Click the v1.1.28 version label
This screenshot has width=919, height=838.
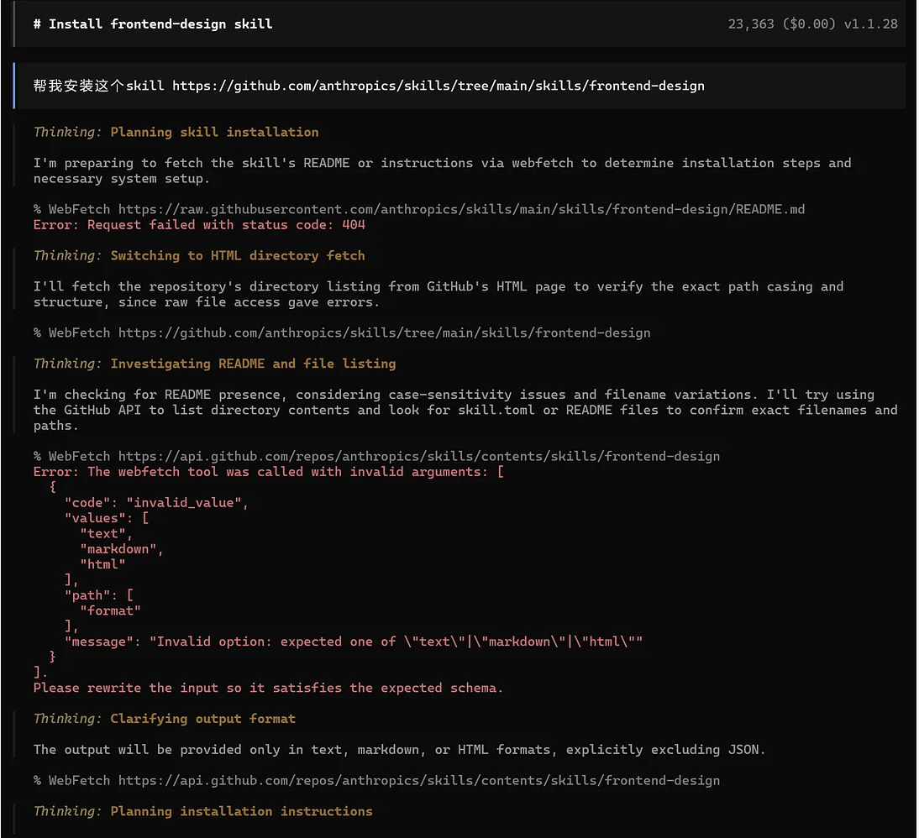pos(871,24)
